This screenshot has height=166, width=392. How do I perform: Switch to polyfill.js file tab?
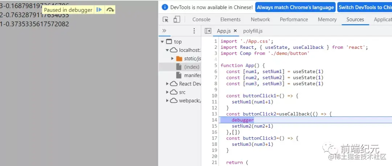coord(253,31)
